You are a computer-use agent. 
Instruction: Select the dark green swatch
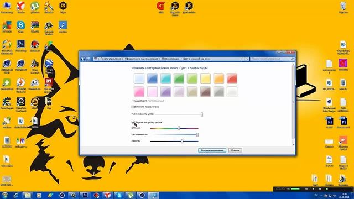pyautogui.click(x=179, y=78)
